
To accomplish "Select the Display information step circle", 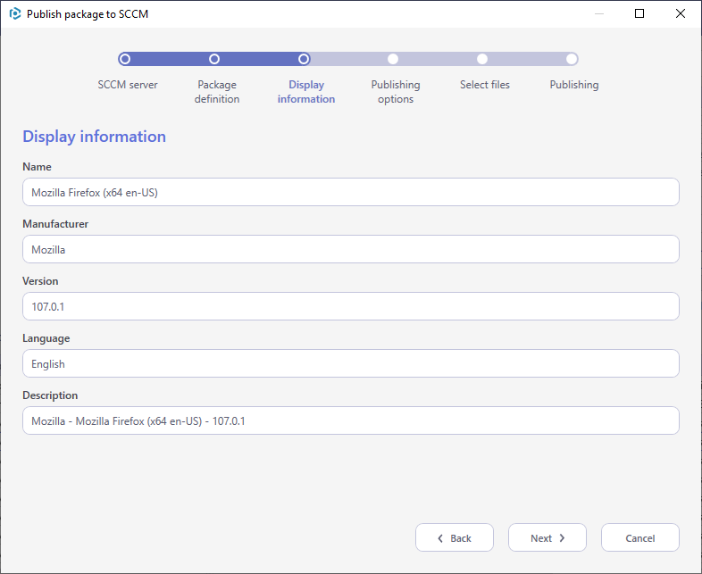I will point(304,59).
